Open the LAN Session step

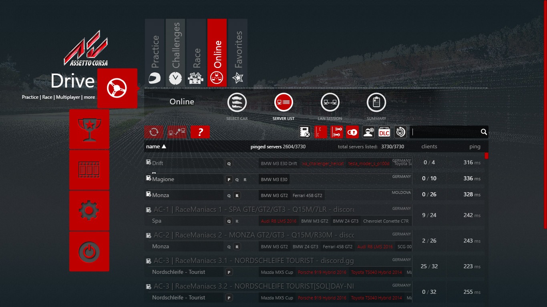(x=330, y=103)
